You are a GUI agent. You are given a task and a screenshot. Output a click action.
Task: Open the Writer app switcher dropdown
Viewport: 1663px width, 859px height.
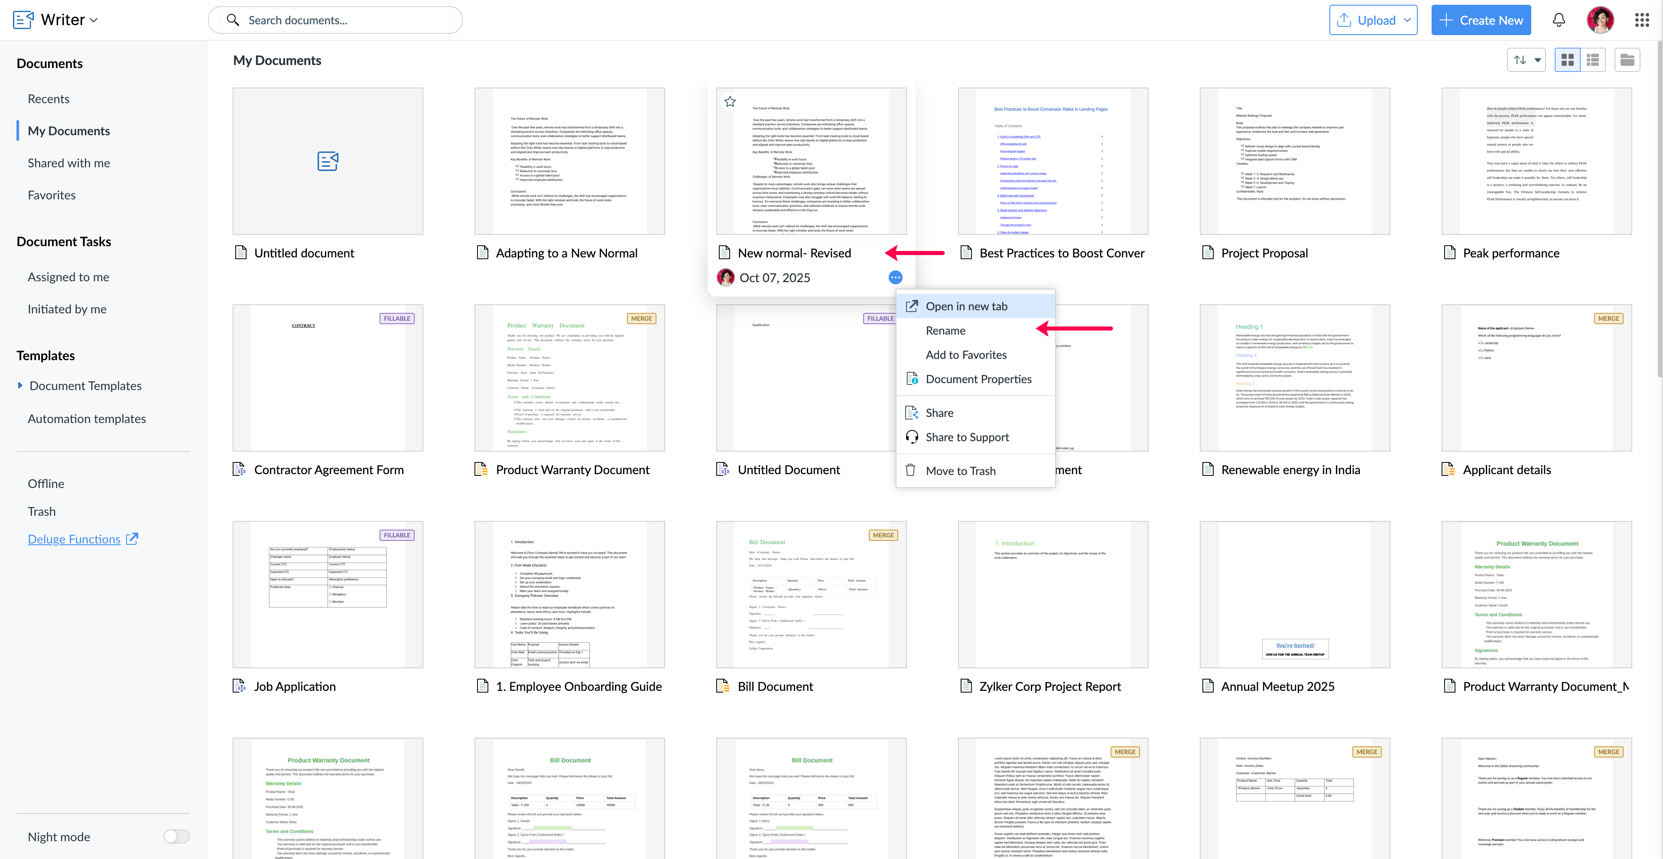94,20
